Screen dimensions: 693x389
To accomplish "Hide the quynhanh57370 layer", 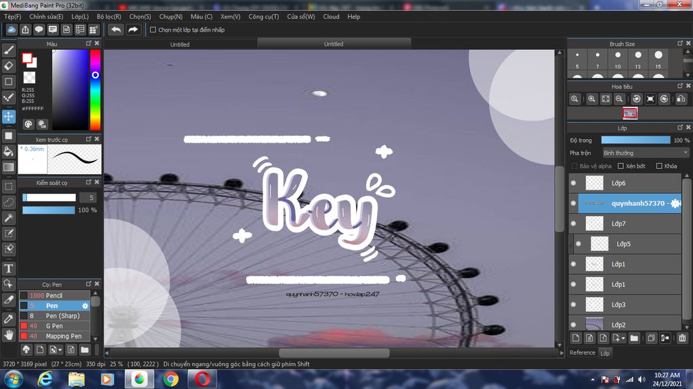I will [573, 203].
